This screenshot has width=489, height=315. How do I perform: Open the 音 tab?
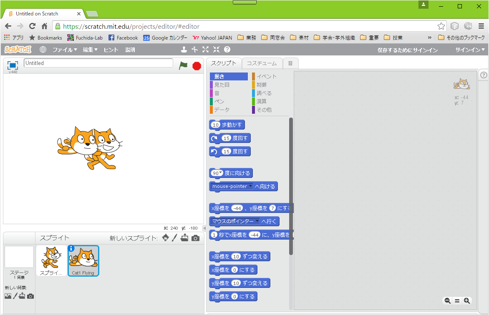(x=290, y=63)
